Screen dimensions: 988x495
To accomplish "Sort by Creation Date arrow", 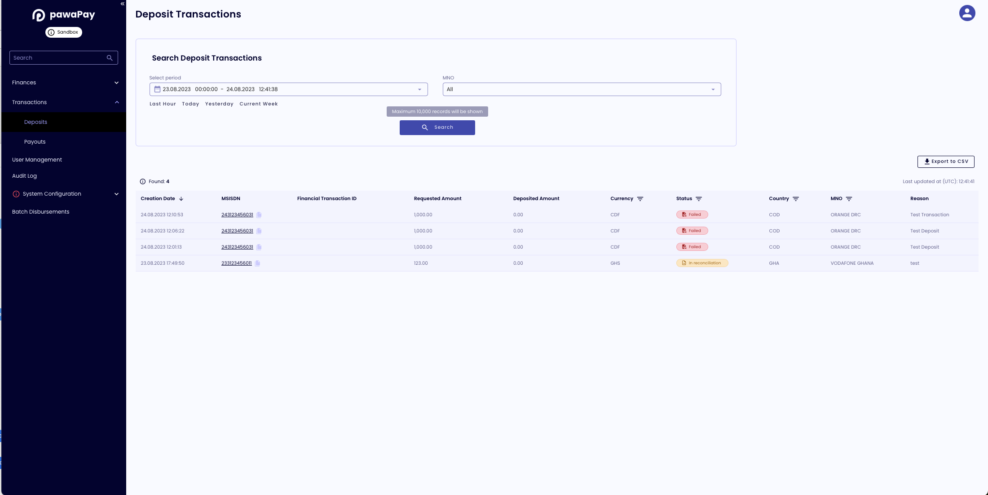I will point(181,199).
